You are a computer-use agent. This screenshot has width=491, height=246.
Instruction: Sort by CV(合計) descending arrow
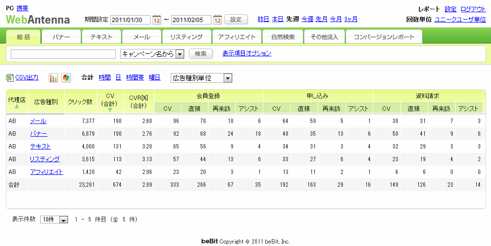tap(110, 110)
